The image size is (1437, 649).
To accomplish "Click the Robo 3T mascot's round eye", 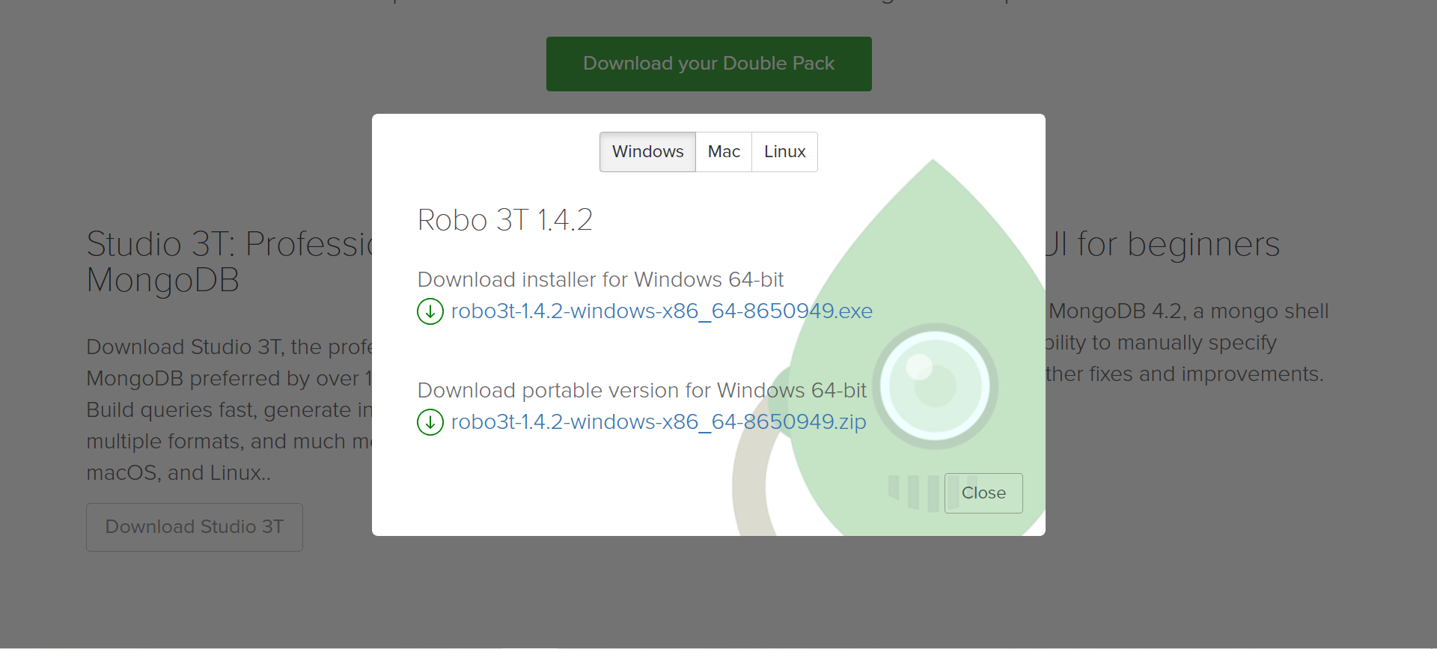I will 935,386.
